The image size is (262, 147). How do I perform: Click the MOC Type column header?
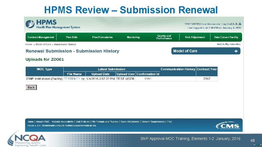coord(44,72)
